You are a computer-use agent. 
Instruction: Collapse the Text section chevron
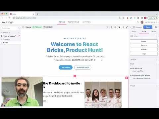coord(156,64)
